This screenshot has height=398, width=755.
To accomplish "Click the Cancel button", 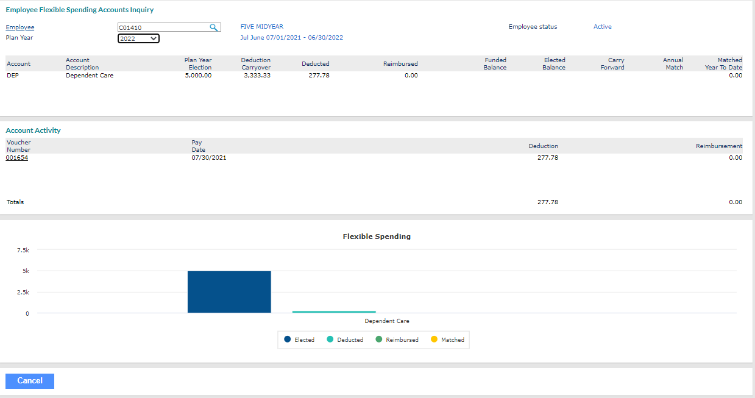I will coord(29,380).
